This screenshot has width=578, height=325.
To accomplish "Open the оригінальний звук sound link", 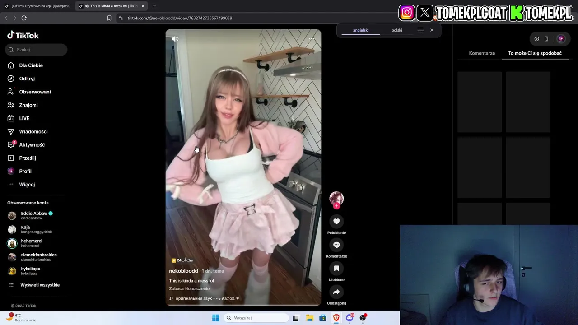I will (204, 298).
